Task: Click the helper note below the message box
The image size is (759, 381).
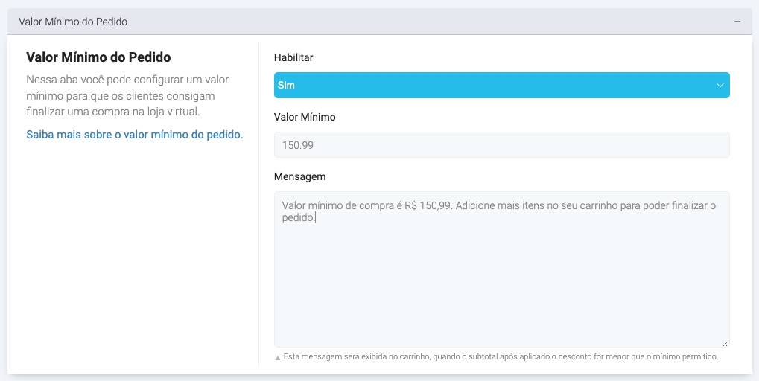Action: pyautogui.click(x=501, y=357)
